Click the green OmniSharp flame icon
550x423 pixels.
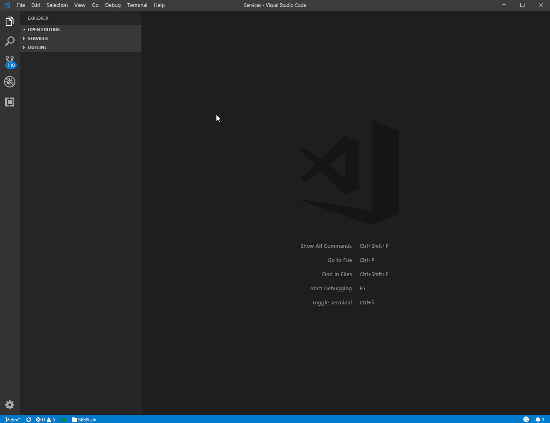click(x=63, y=420)
